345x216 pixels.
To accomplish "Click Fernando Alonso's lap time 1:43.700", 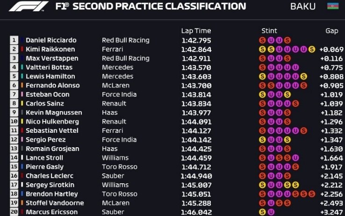I will click(196, 86).
